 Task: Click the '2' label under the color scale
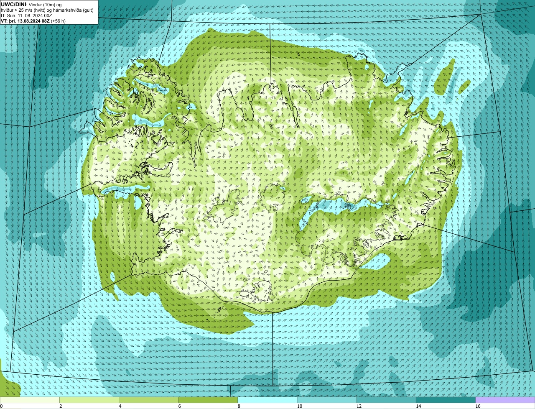point(61,406)
